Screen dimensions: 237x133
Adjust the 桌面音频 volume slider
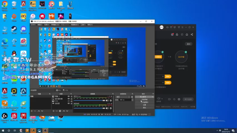coord(89,108)
